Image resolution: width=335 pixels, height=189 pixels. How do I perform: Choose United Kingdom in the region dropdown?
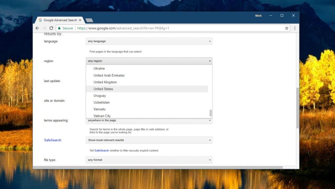coord(105,82)
